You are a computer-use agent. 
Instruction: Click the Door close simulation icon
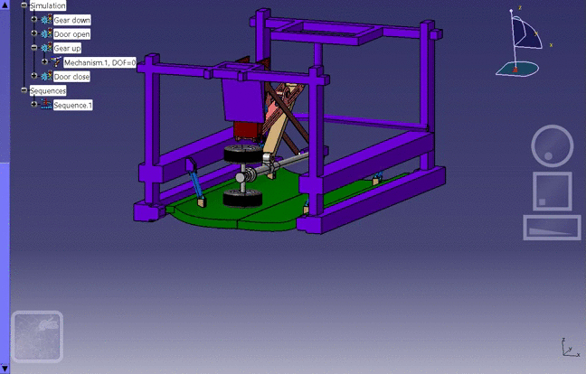(x=46, y=76)
